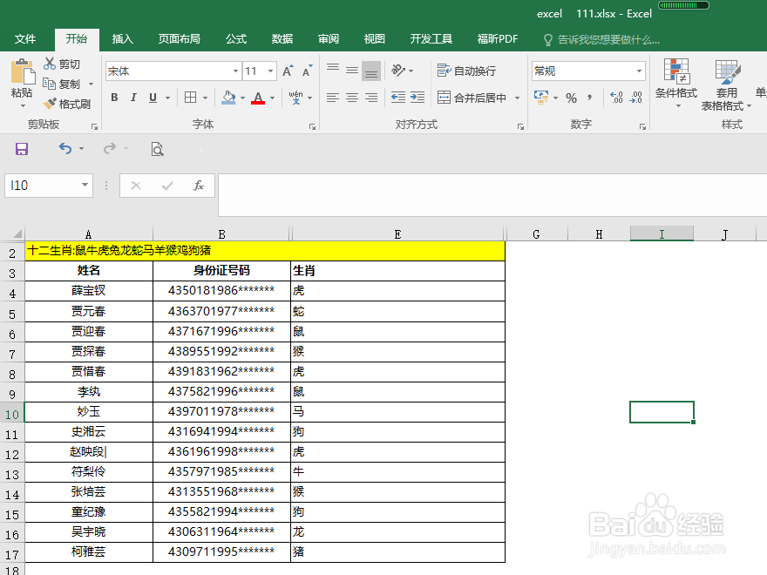This screenshot has height=575, width=767.
Task: Switch to the 公式 tab
Action: (x=236, y=39)
